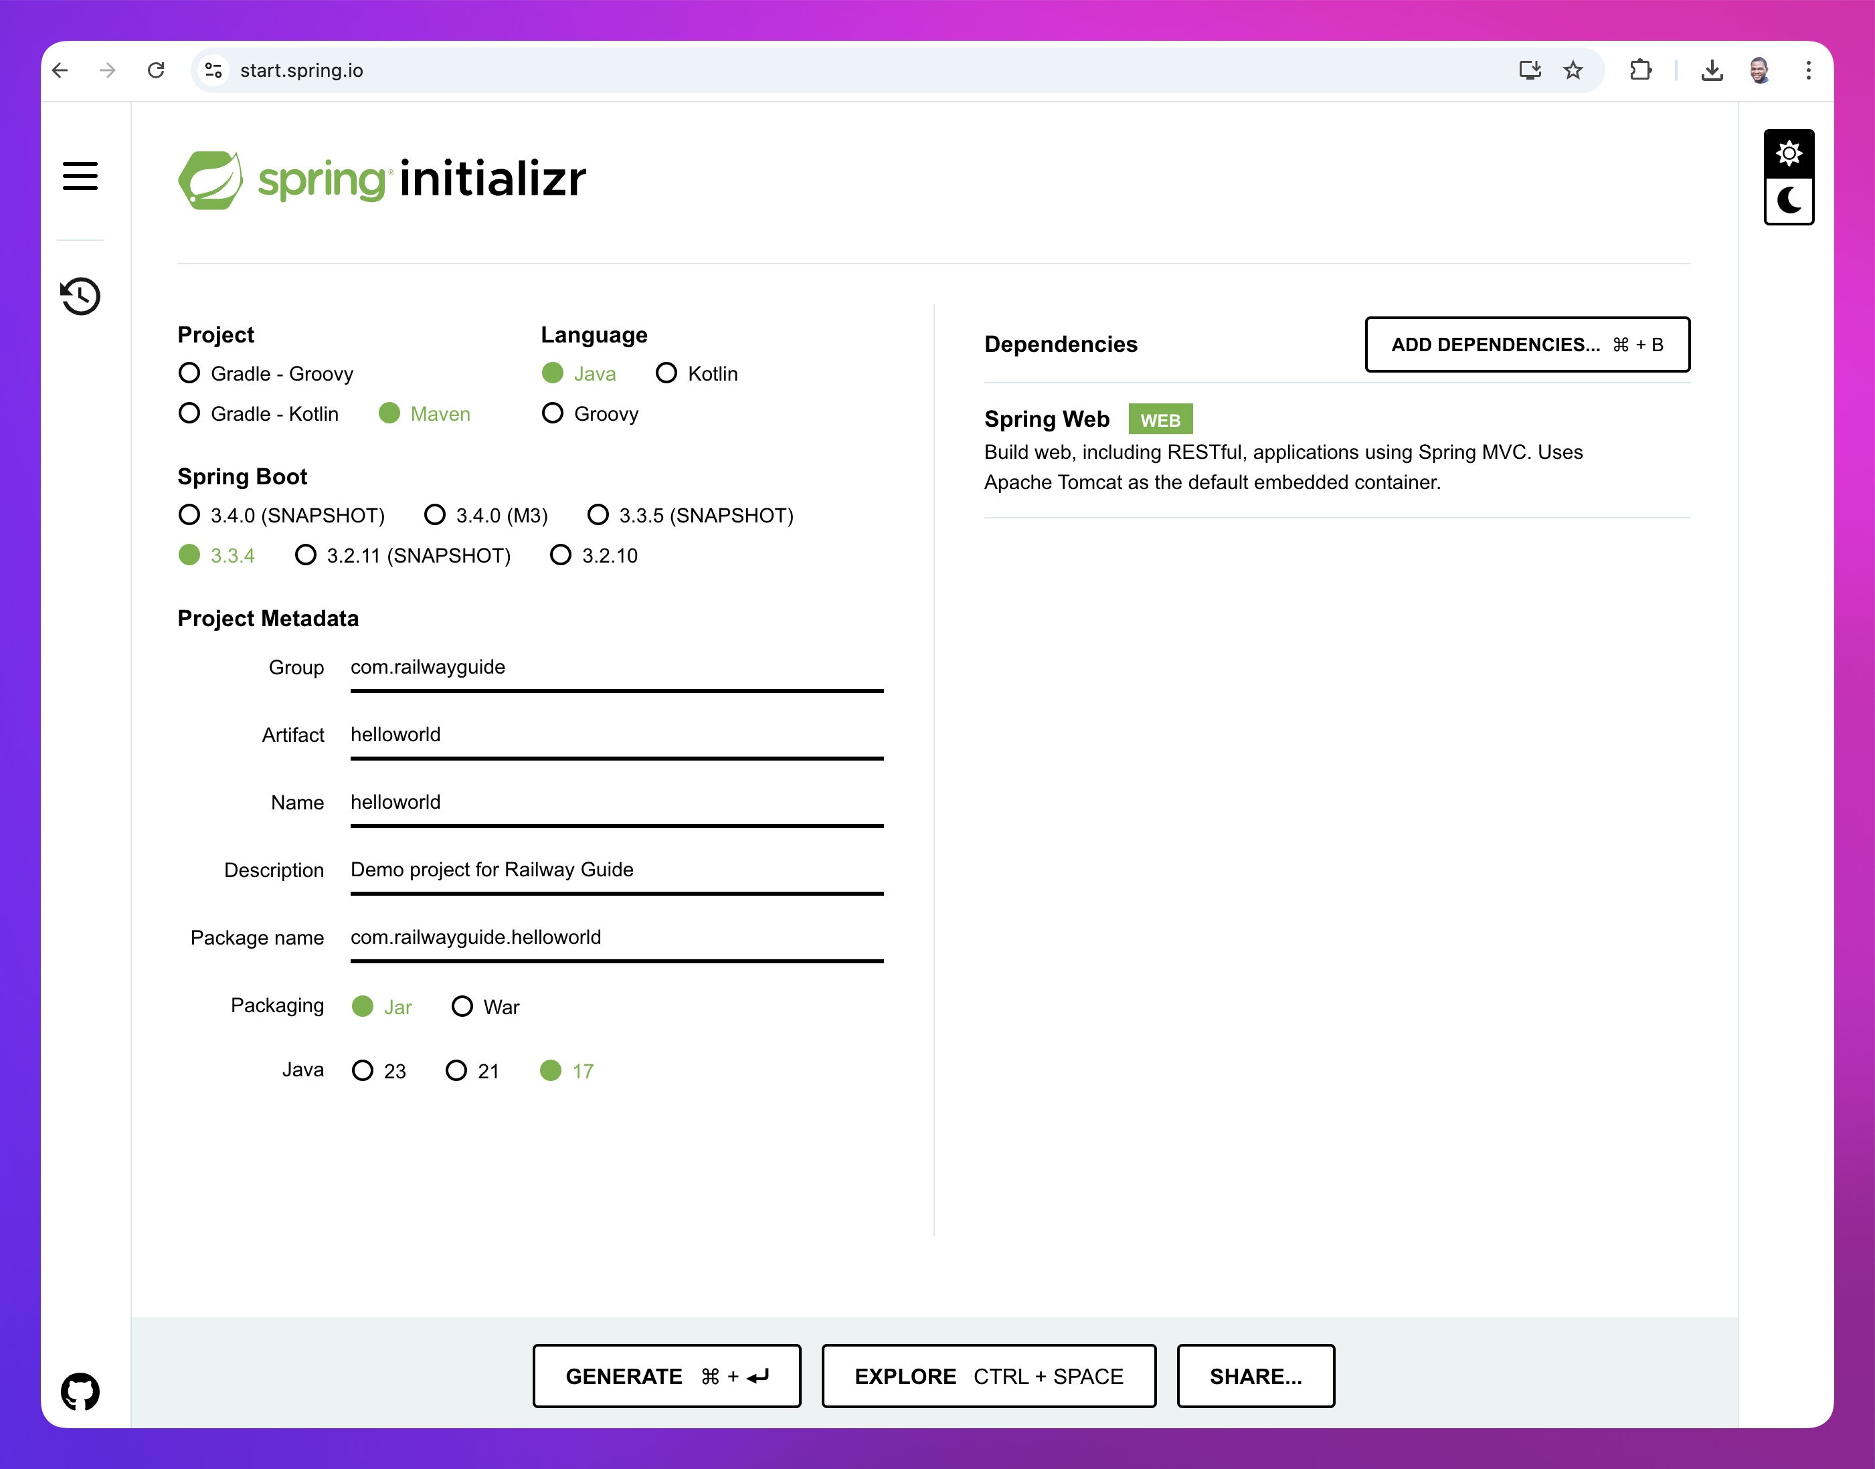This screenshot has height=1469, width=1875.
Task: Click the address bar URL start.spring.io
Action: (x=301, y=70)
